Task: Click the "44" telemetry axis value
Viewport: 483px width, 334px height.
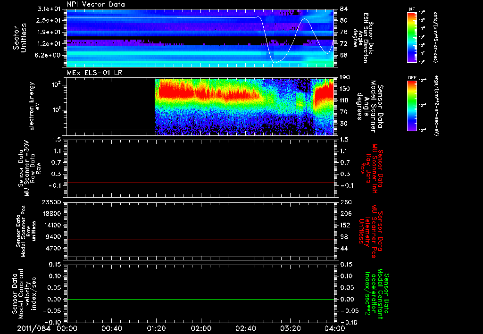Action: point(344,248)
